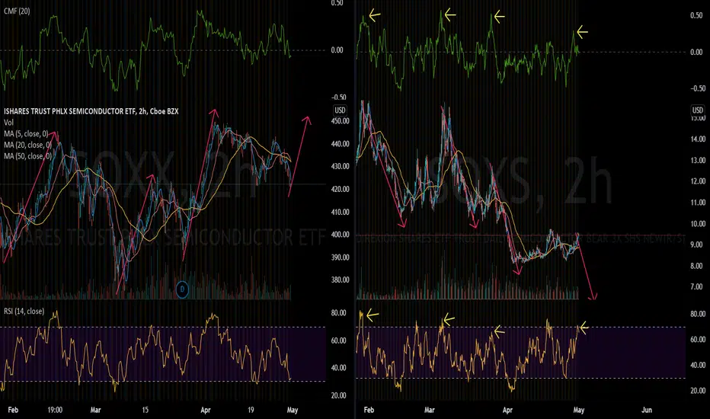
Task: Open the USD currency selector on SOXS chart
Action: 697,110
